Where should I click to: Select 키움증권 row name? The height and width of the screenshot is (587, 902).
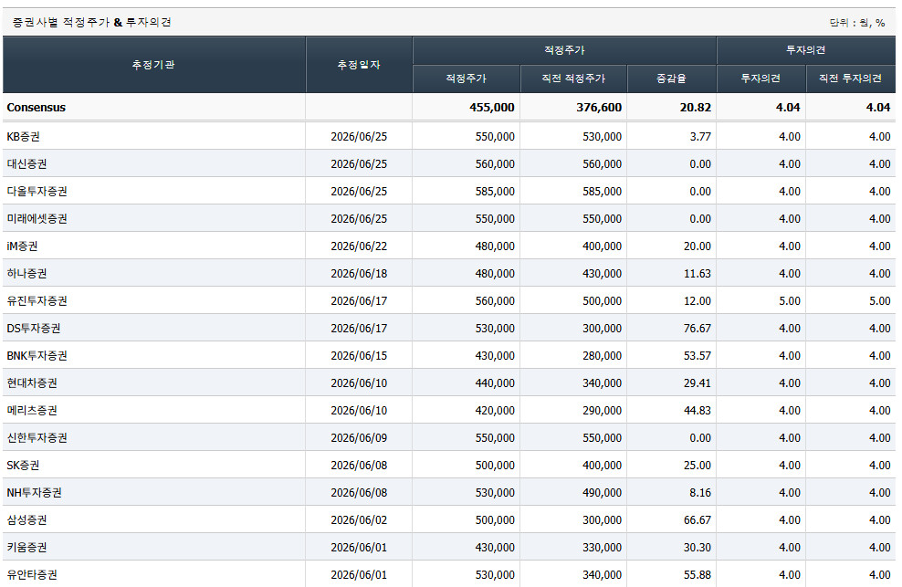pos(27,548)
